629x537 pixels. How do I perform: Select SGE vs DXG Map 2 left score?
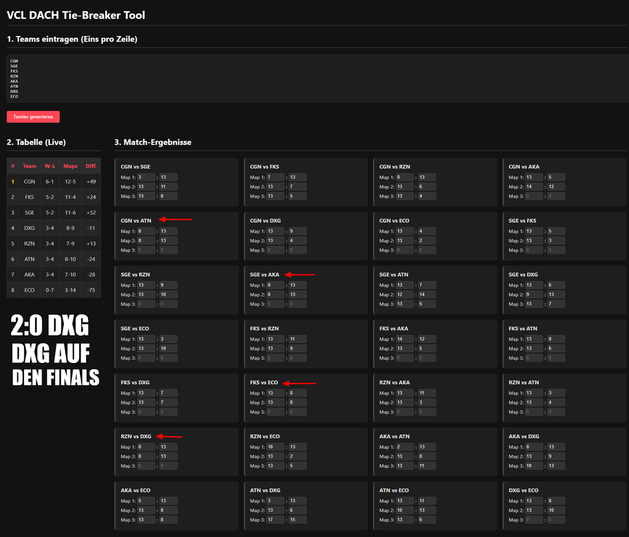534,294
